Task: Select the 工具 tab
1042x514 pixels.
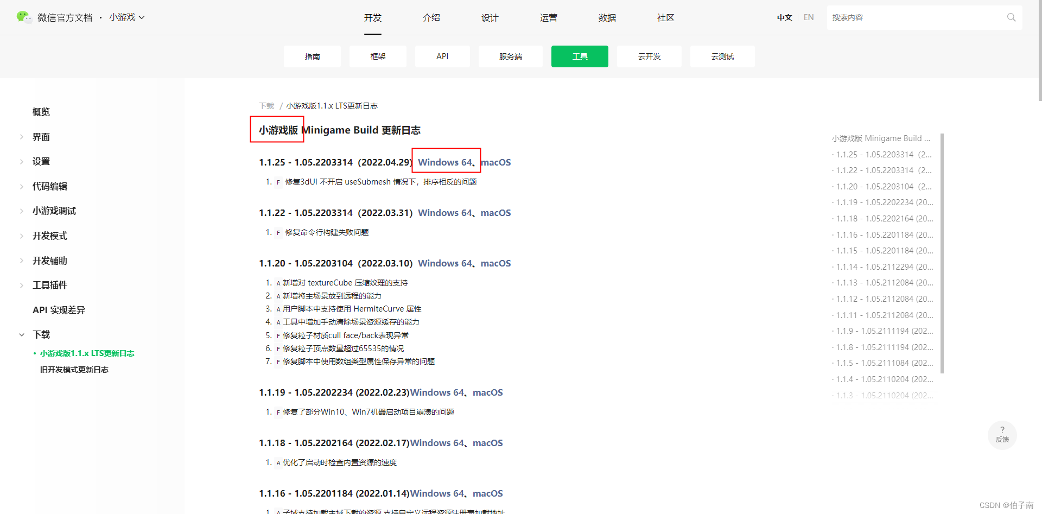Action: coord(580,56)
